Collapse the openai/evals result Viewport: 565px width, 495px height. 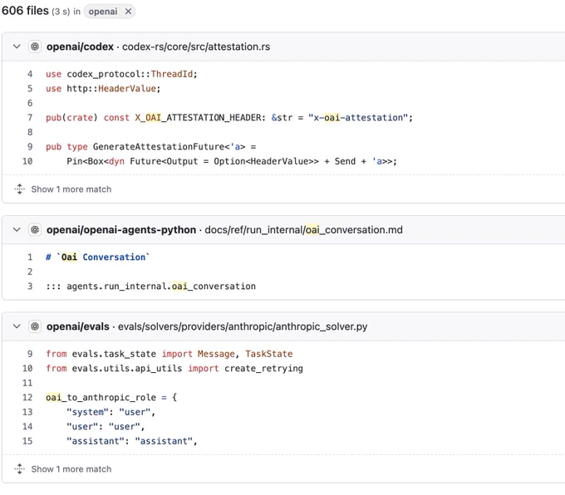(17, 326)
